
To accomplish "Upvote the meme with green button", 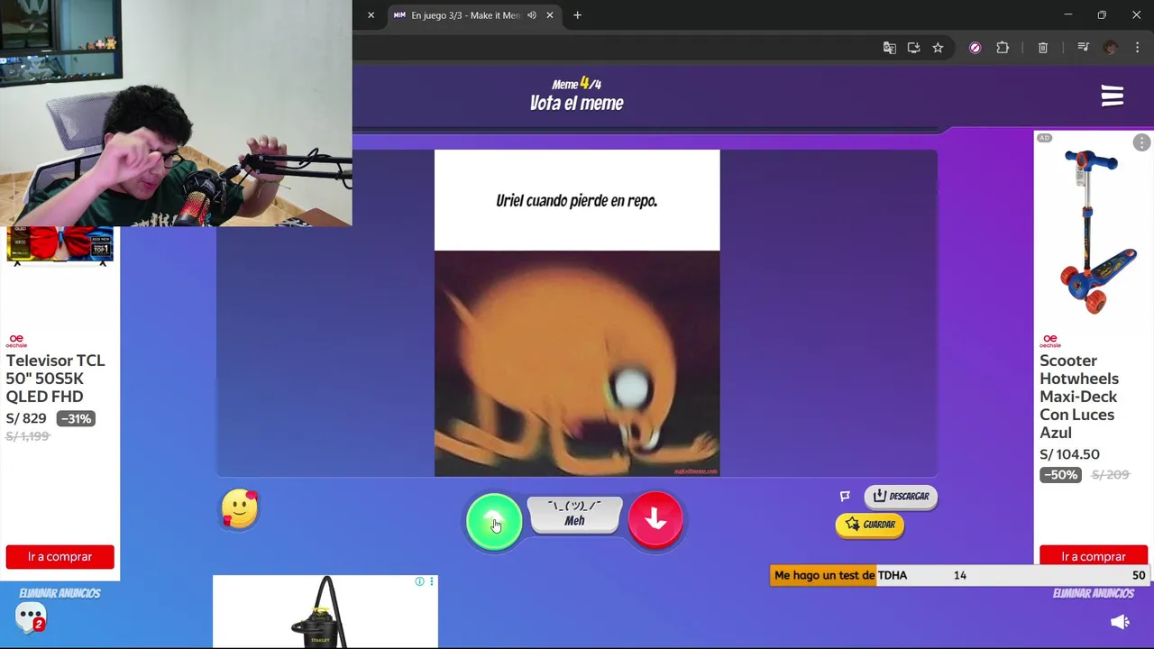I will [494, 521].
